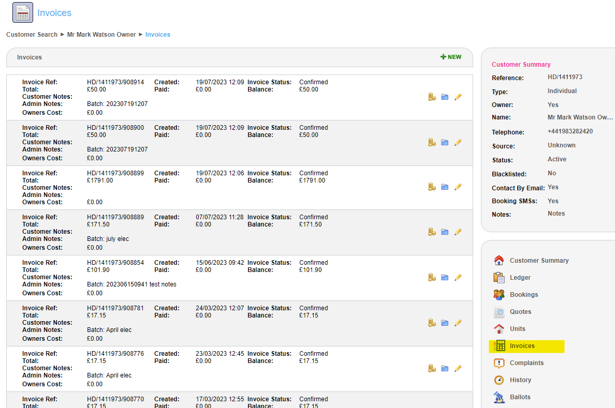Screen dimensions: 615x408
Task: Open payment coins icon for invoice 908776
Action: [432, 368]
